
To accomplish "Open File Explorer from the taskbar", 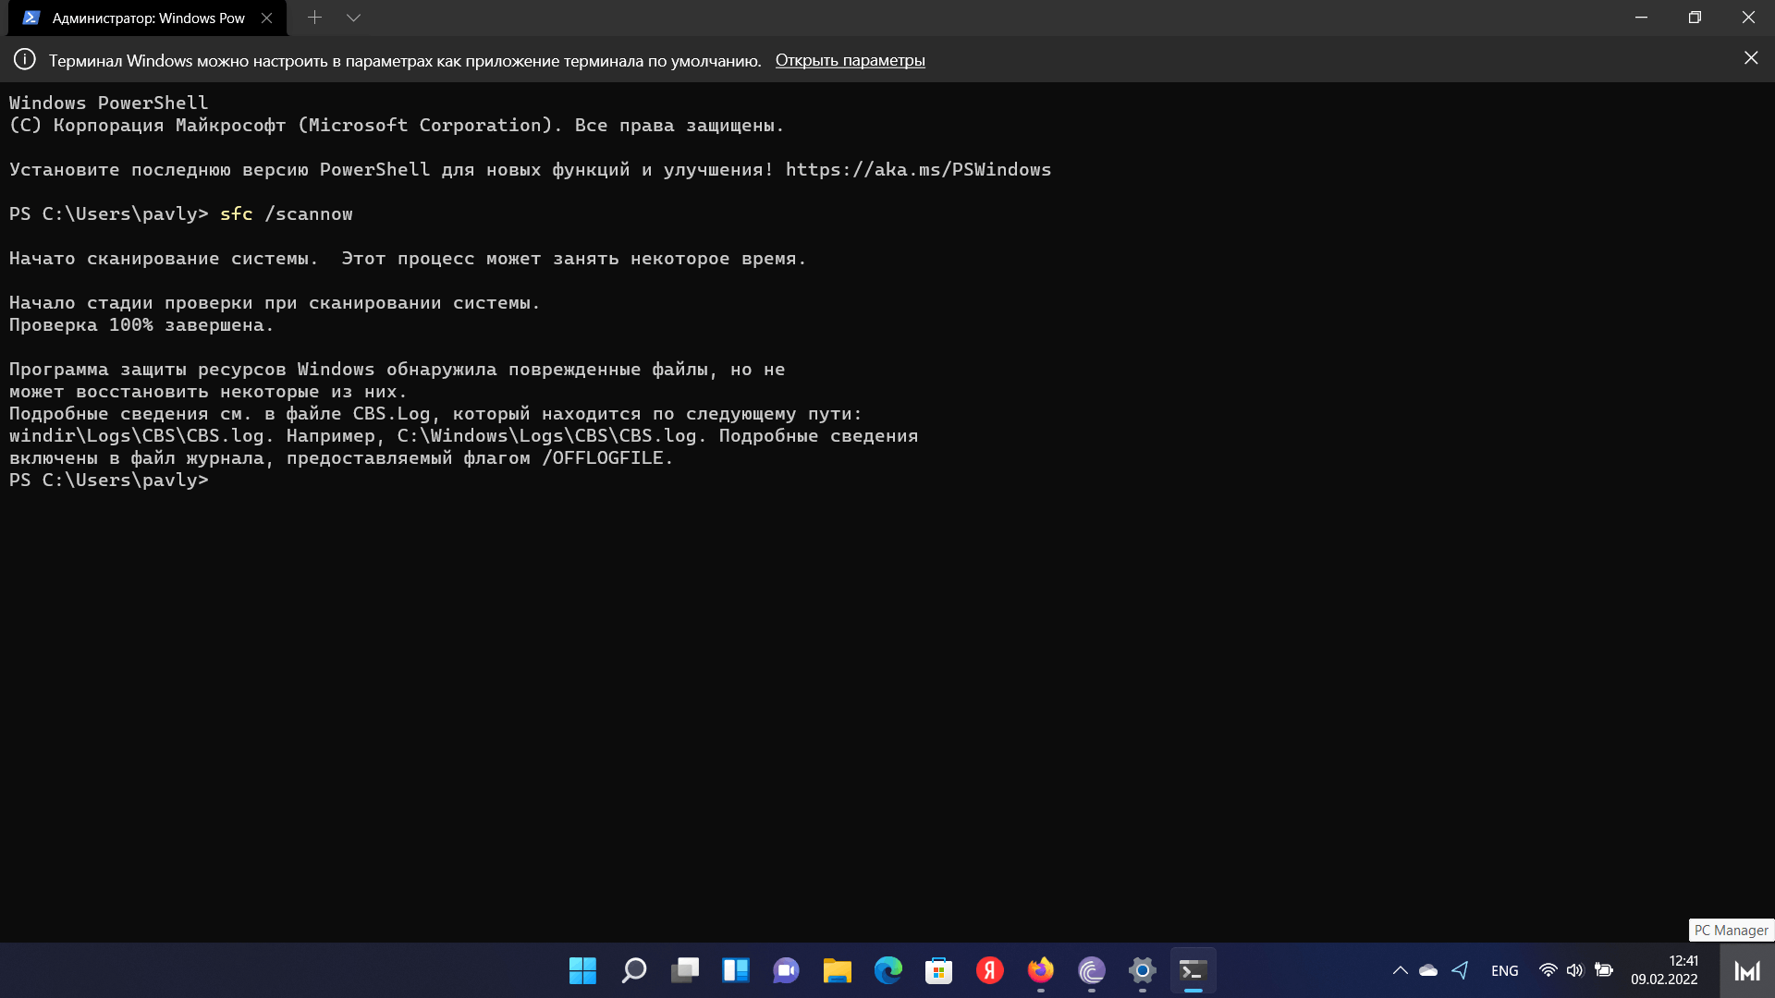I will [837, 970].
